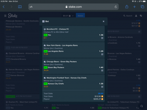Click the 1.40 odds for Green Bay Packers
The image size is (147, 110).
101,67
